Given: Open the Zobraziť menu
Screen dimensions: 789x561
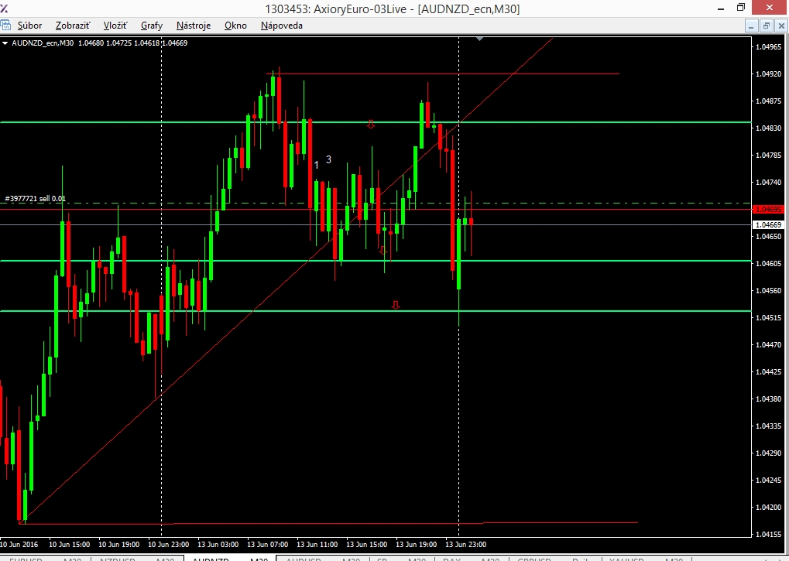Looking at the screenshot, I should pyautogui.click(x=73, y=26).
